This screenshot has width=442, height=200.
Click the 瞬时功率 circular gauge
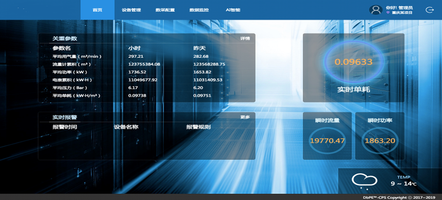pyautogui.click(x=380, y=141)
